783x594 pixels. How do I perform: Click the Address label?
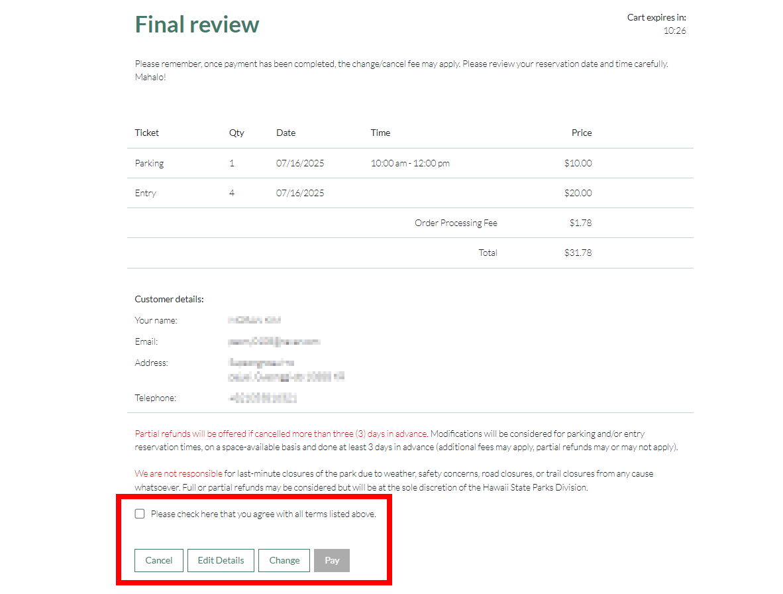151,363
